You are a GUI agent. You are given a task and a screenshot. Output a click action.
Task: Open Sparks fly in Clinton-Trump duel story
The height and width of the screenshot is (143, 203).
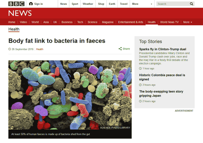(x=163, y=49)
